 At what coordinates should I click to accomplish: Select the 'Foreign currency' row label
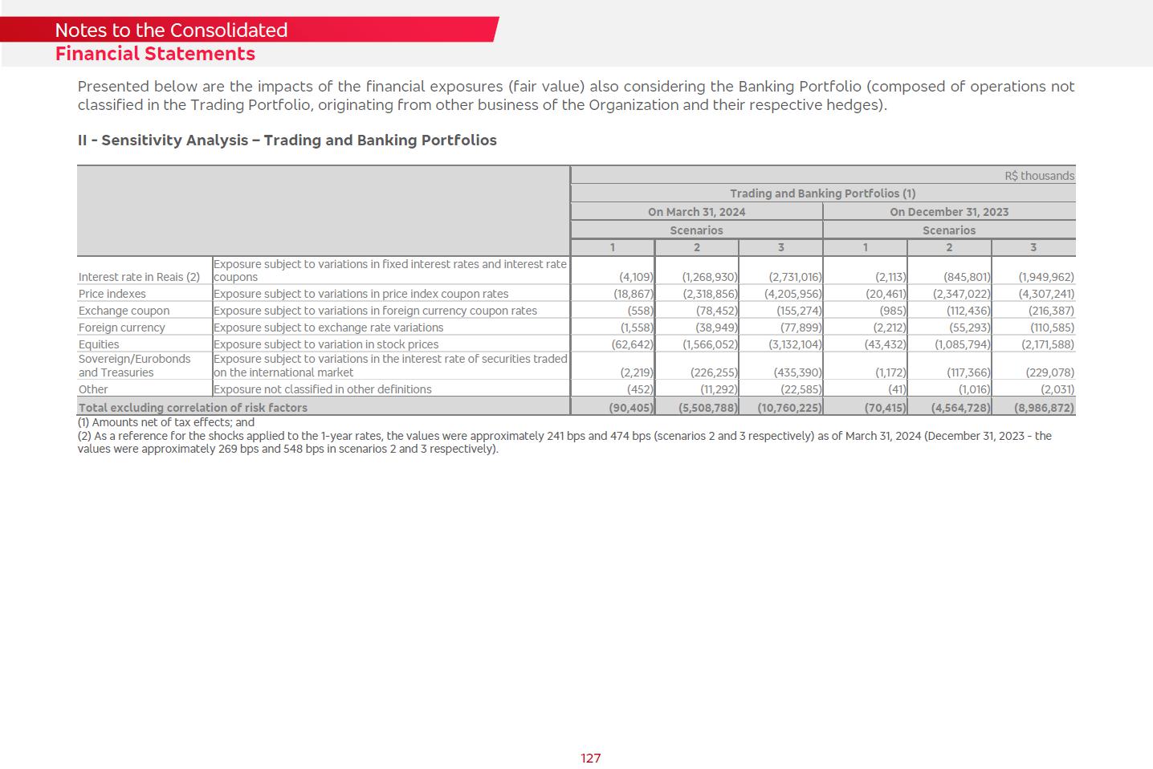tap(121, 328)
